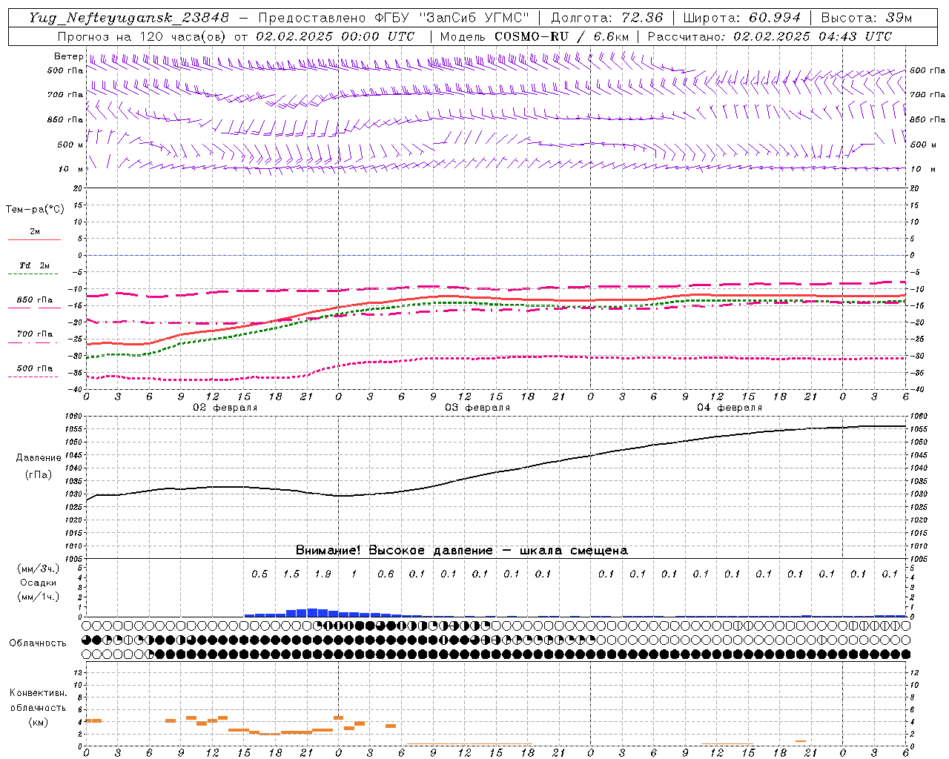Click the Ветер wind panel label
Screen dimensions: 949x759
68,56
